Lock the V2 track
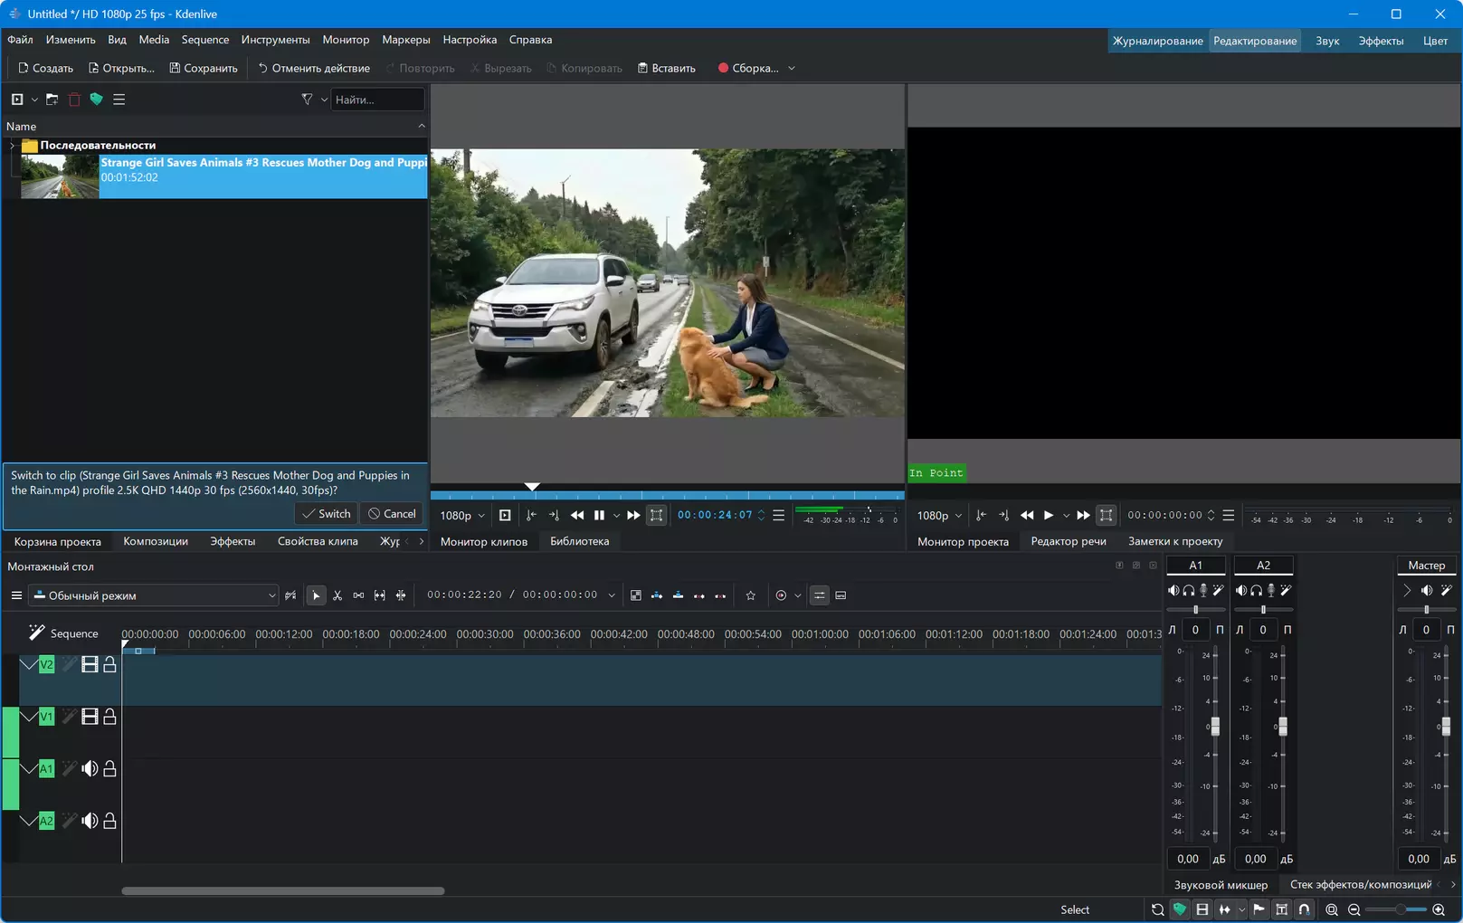The height and width of the screenshot is (923, 1463). pyautogui.click(x=109, y=665)
